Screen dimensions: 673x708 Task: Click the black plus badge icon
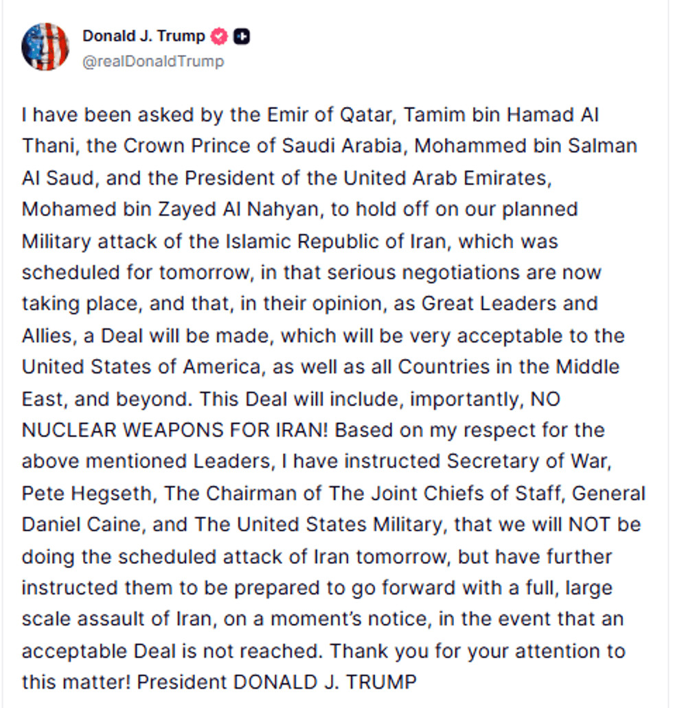pyautogui.click(x=242, y=36)
